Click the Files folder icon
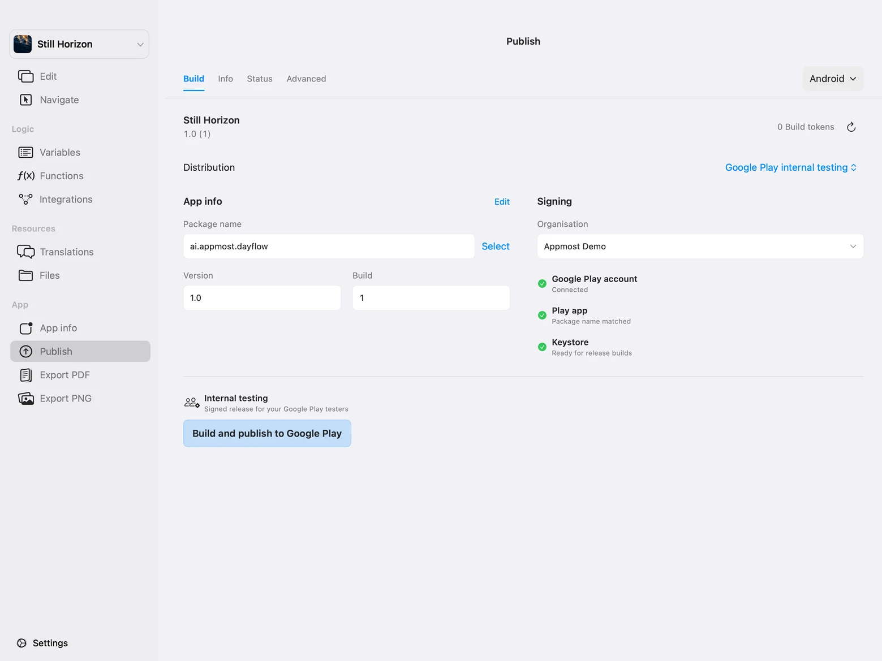 click(x=26, y=275)
